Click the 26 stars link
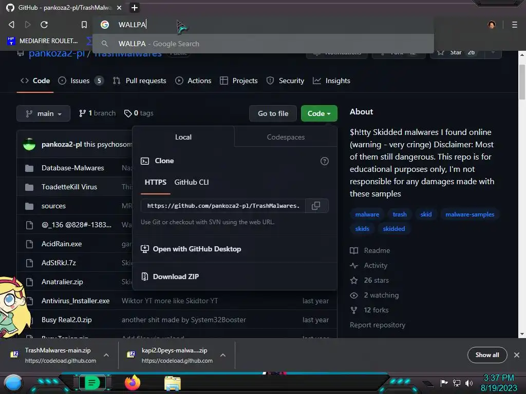Screen dimensions: 526x394 pyautogui.click(x=369, y=281)
